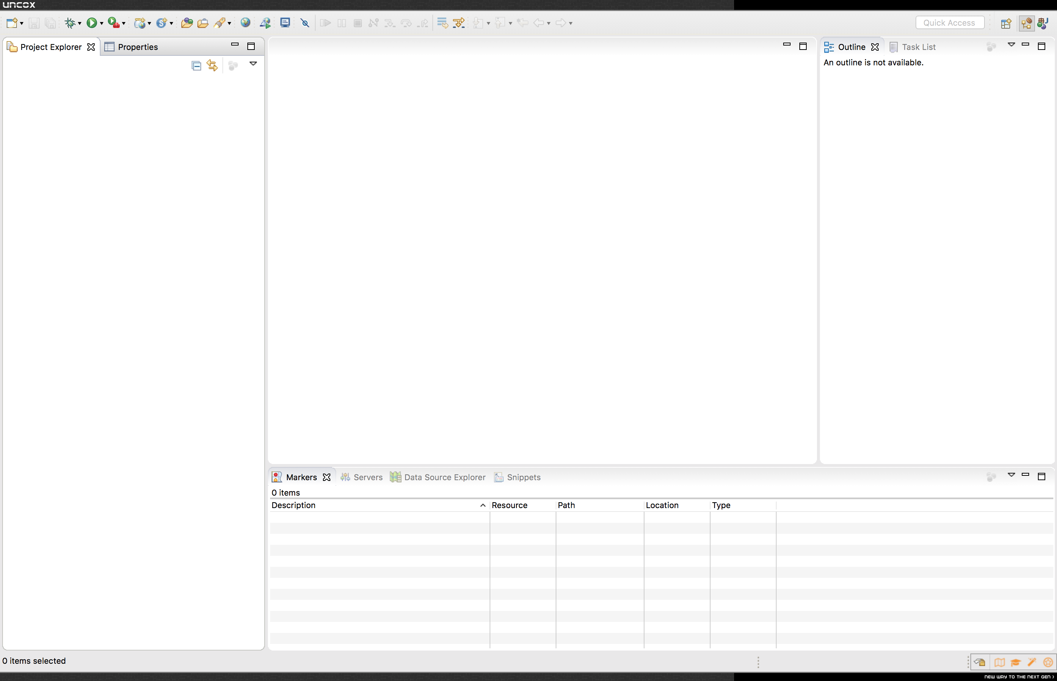Click the status bar Overview map icon
The width and height of the screenshot is (1057, 681).
pos(999,662)
